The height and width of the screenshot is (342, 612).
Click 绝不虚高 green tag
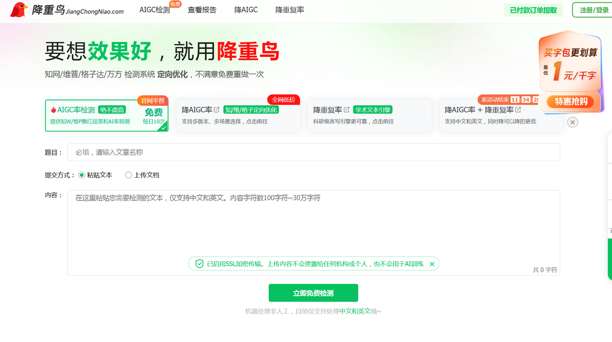[x=112, y=110]
